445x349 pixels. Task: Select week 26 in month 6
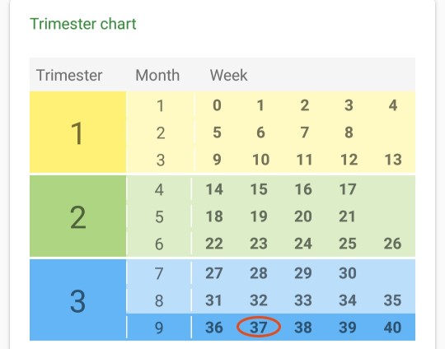click(392, 244)
